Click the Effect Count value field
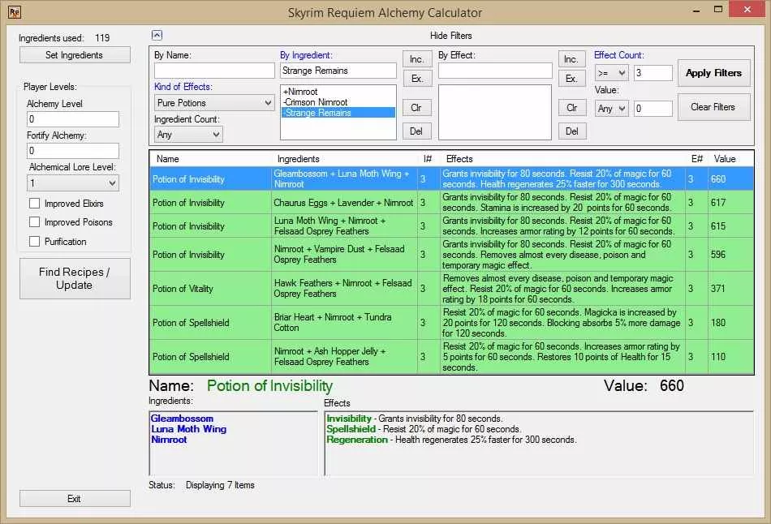 tap(653, 73)
